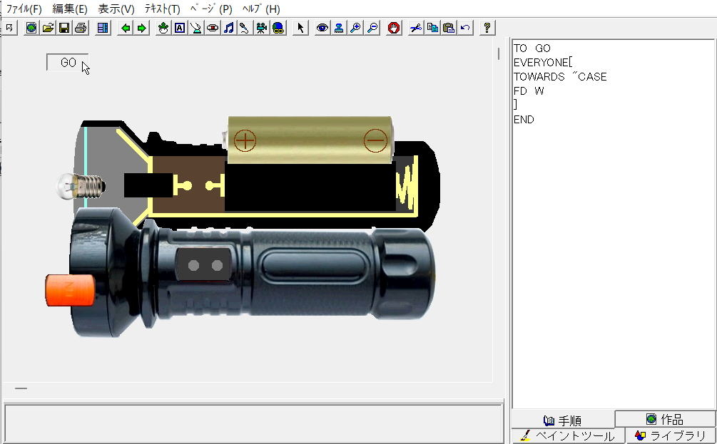
Task: Select the music note melody tool
Action: (x=228, y=28)
